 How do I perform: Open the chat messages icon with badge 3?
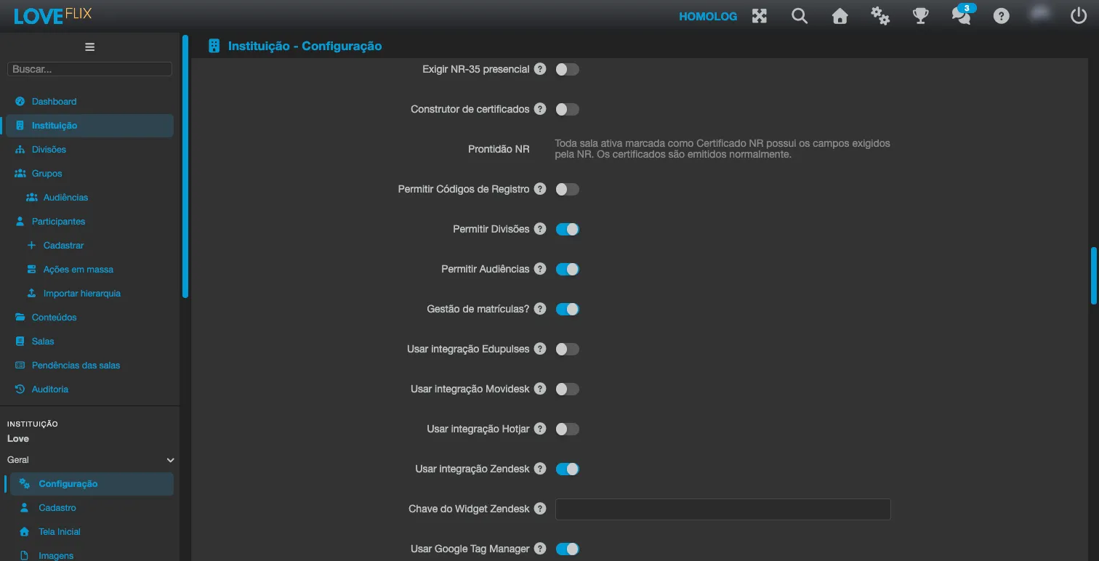(x=962, y=15)
